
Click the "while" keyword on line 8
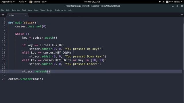click(x=20, y=34)
